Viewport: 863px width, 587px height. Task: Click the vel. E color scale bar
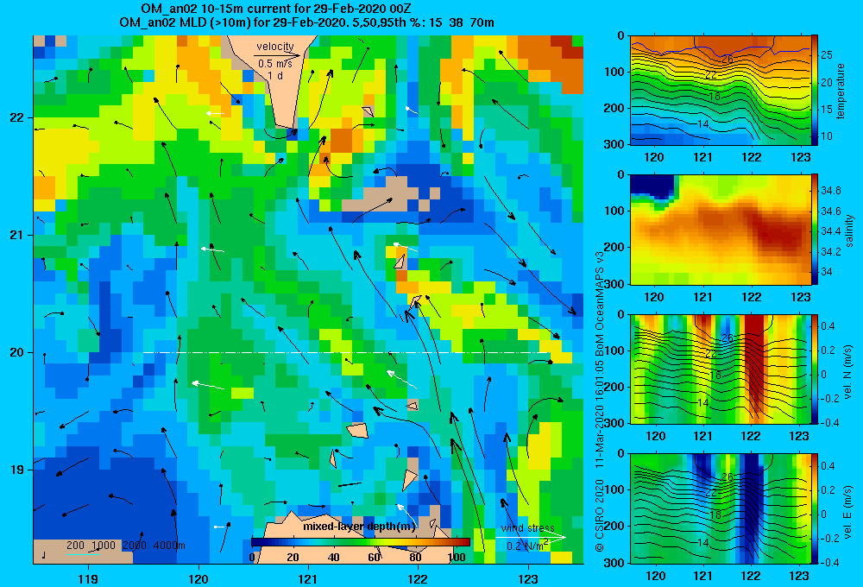(815, 508)
